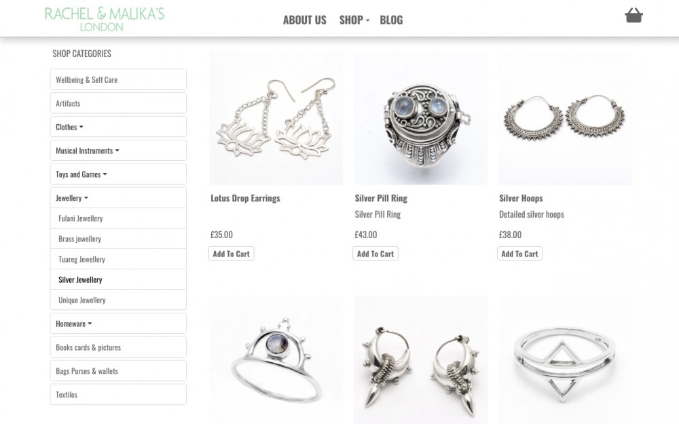Expand the Musical Instruments category
This screenshot has height=424, width=679.
tap(118, 151)
